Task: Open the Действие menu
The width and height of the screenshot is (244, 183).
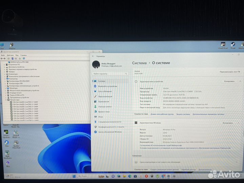Action: 10,55
